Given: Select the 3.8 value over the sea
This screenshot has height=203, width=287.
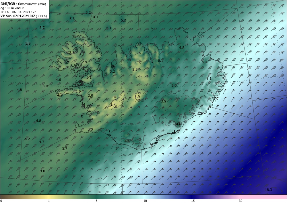Looking at the screenshot, I should [42, 171].
